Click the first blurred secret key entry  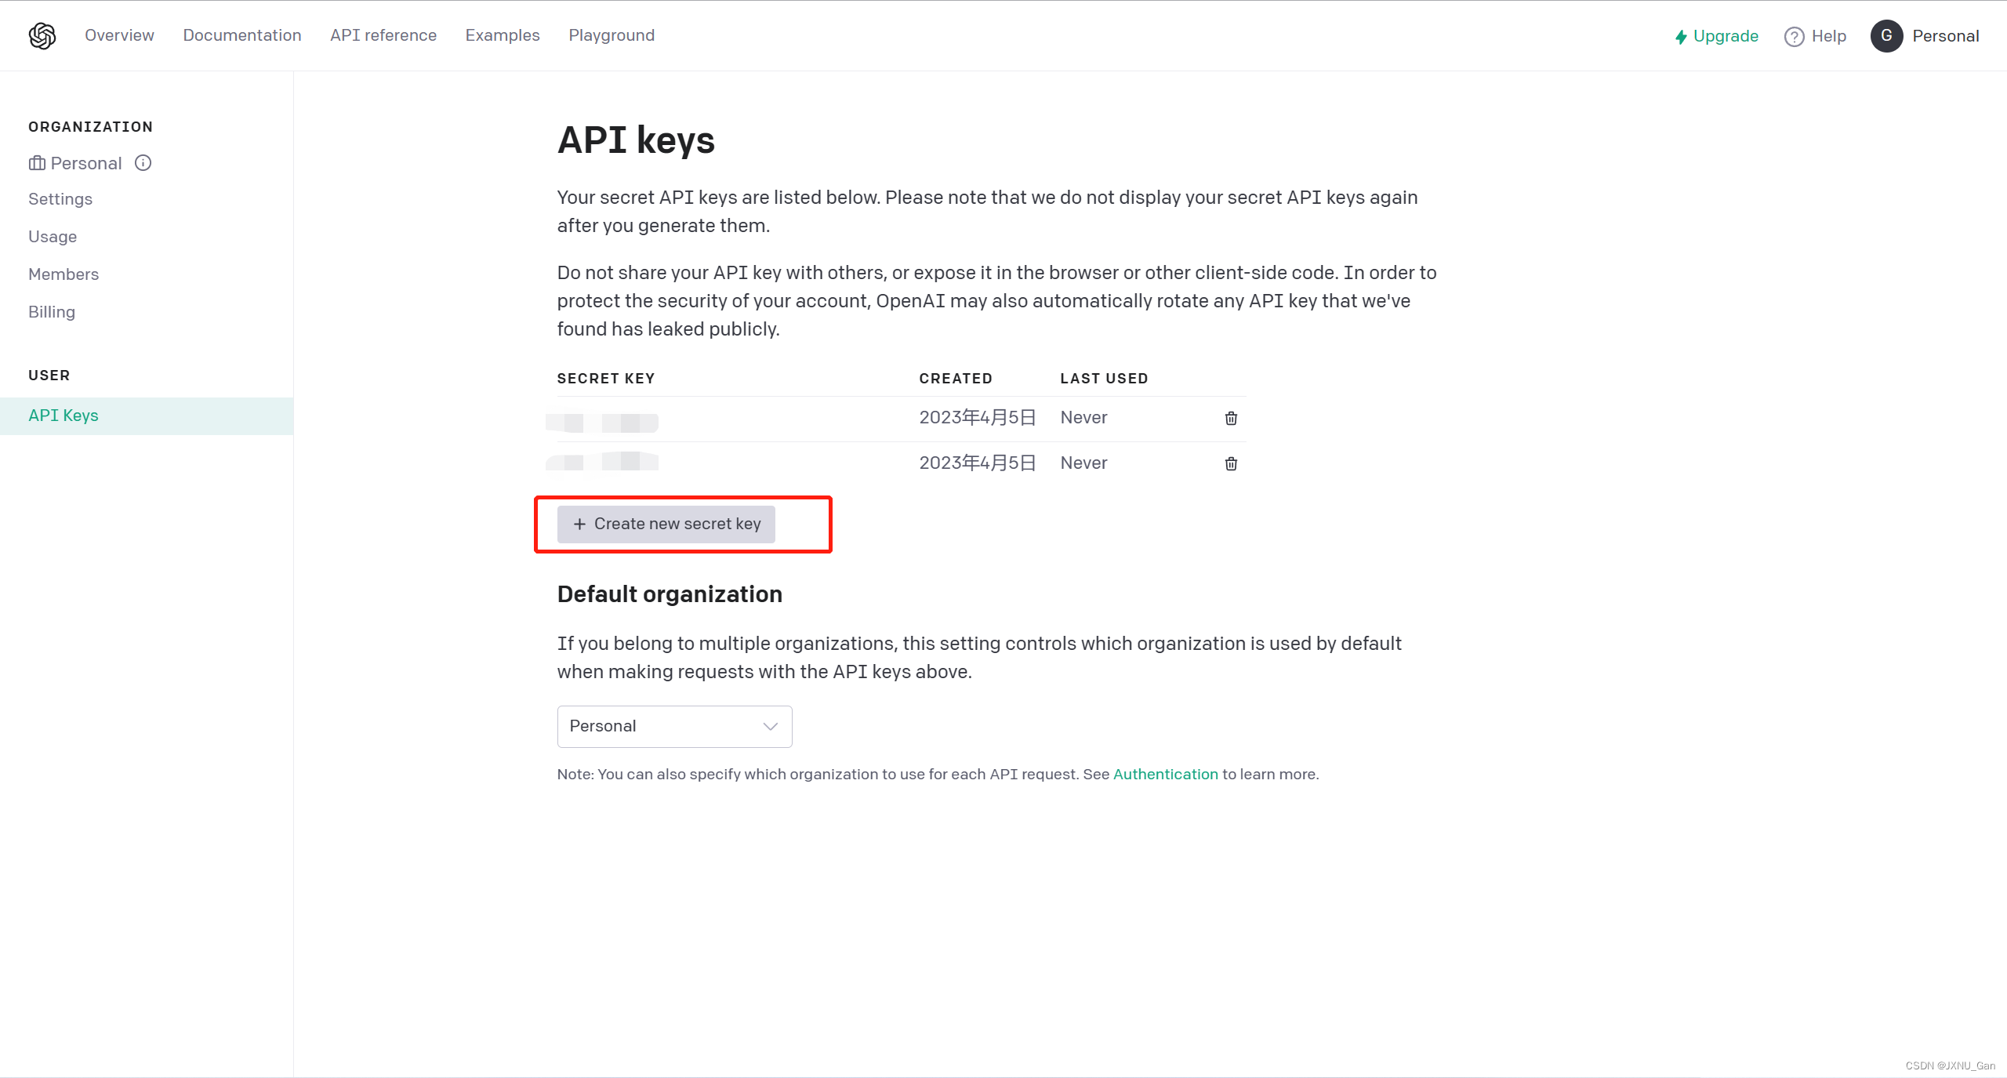tap(602, 423)
